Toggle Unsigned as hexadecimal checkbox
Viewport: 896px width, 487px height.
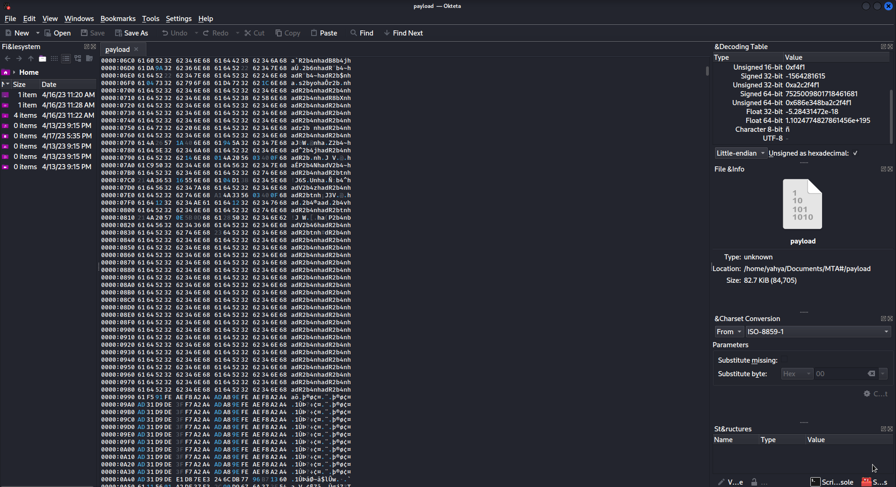(855, 153)
